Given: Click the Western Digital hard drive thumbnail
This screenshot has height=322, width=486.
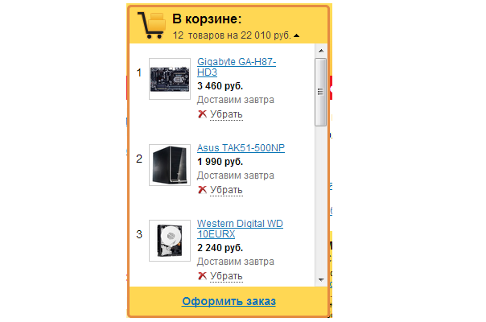Looking at the screenshot, I should tap(170, 241).
